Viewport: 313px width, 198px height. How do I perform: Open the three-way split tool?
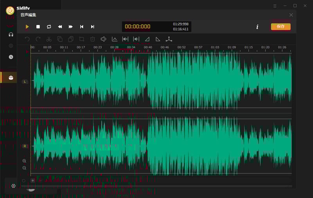[x=169, y=39]
